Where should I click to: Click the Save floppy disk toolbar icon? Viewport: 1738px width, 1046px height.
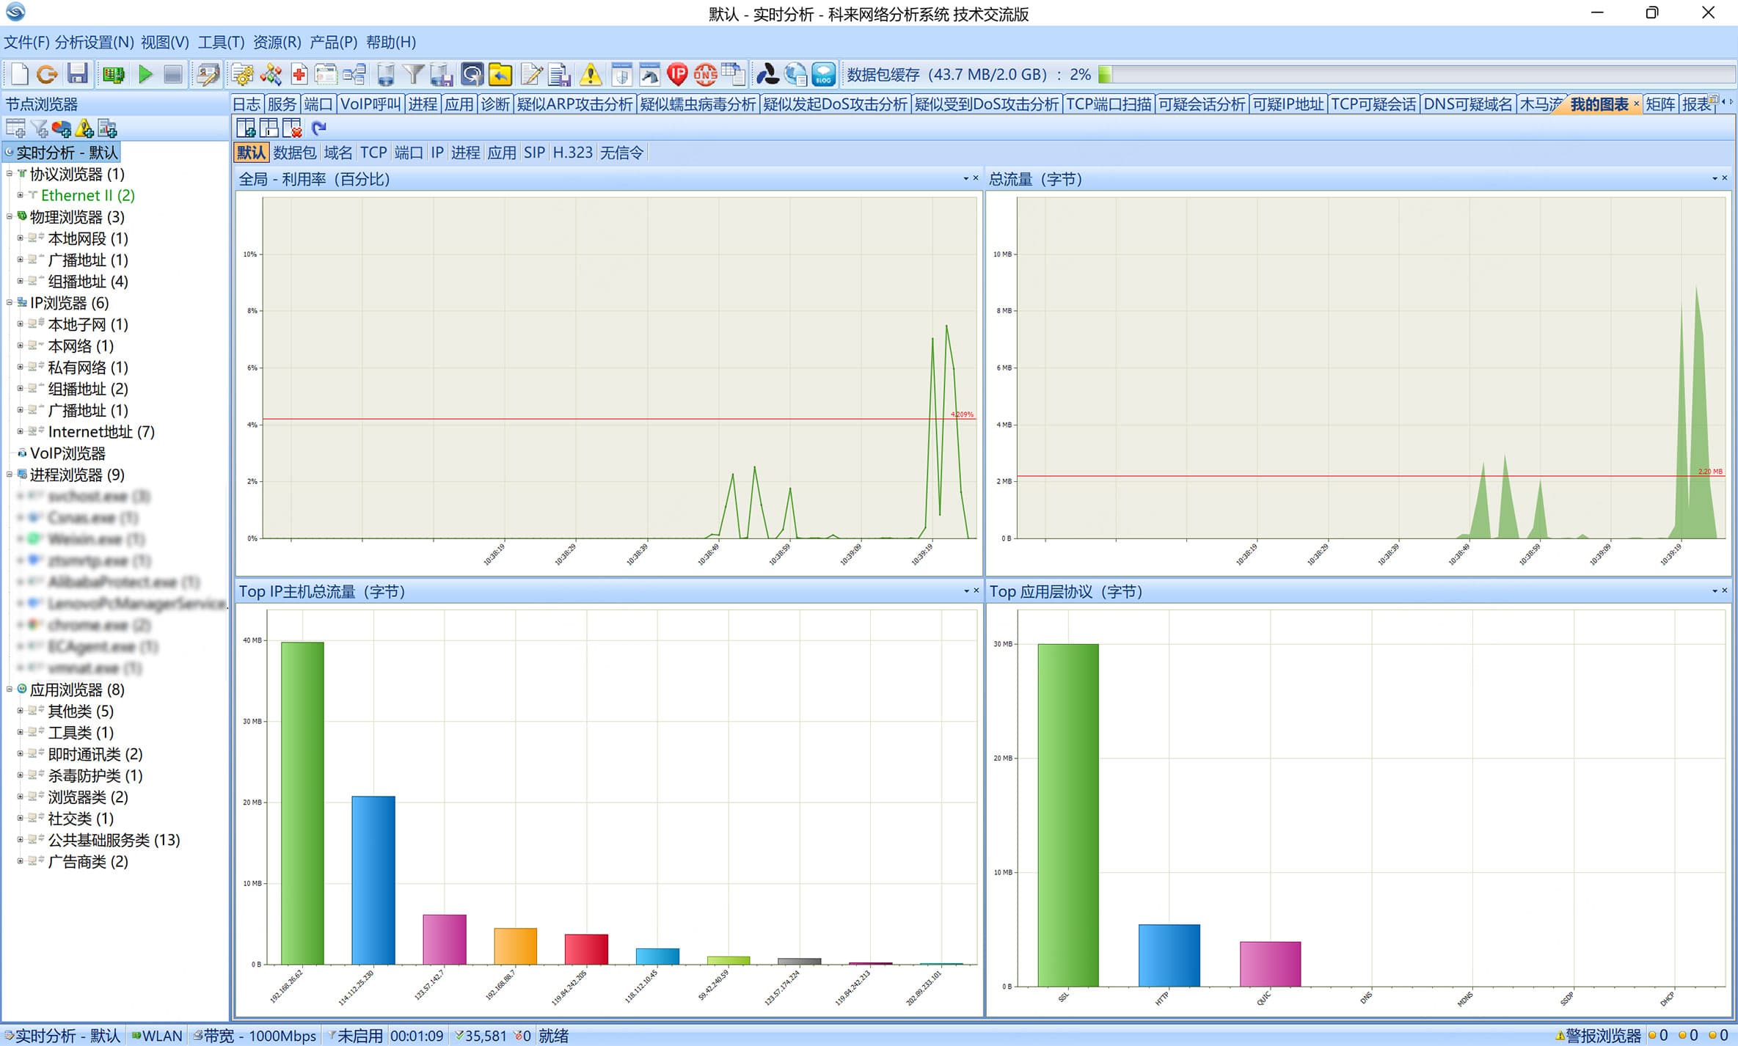77,74
